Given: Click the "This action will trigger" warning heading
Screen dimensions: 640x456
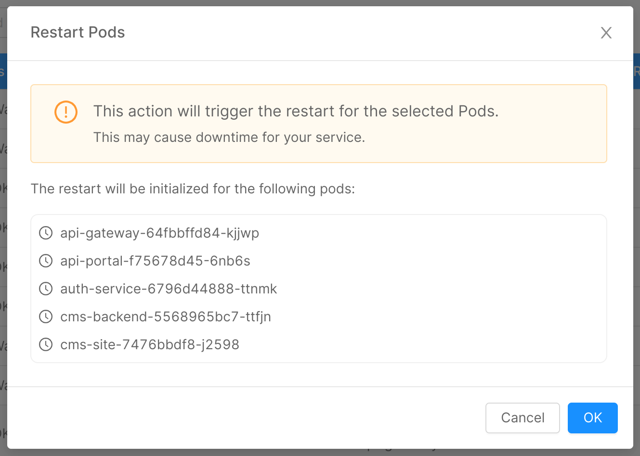Looking at the screenshot, I should [296, 111].
